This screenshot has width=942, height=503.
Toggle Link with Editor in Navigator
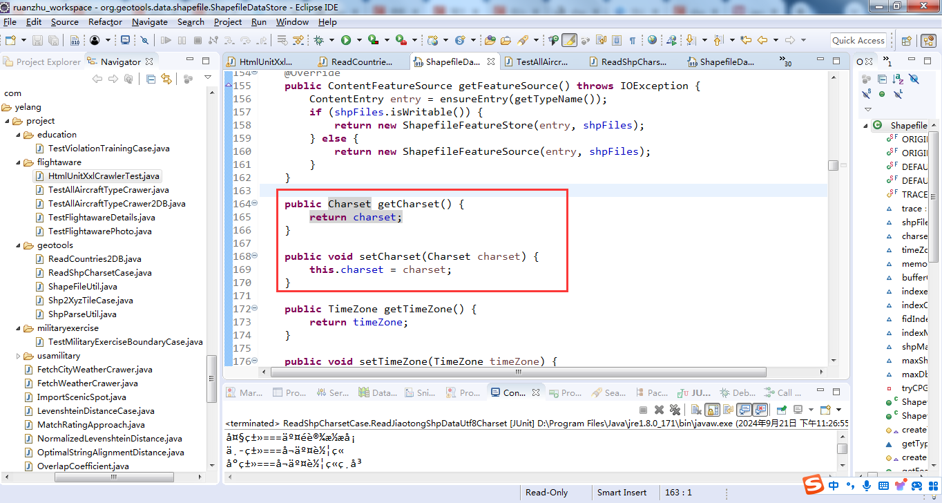coord(166,79)
